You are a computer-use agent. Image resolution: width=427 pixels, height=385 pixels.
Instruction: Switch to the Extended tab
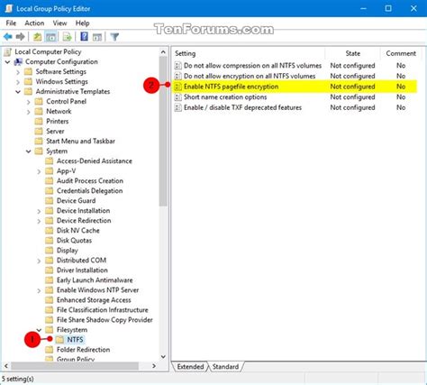click(190, 367)
